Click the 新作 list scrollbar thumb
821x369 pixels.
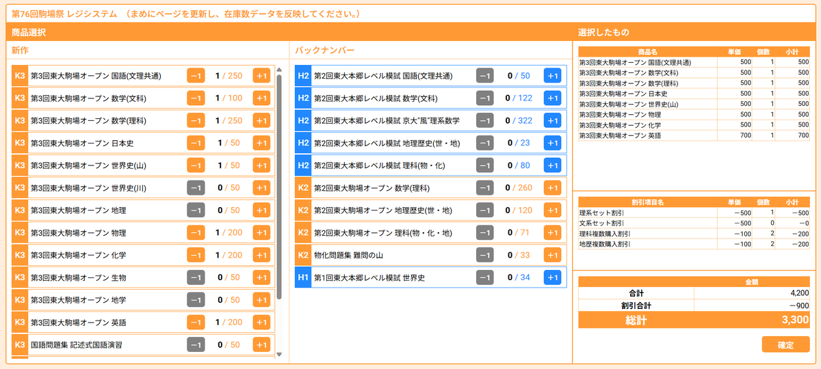pos(279,187)
